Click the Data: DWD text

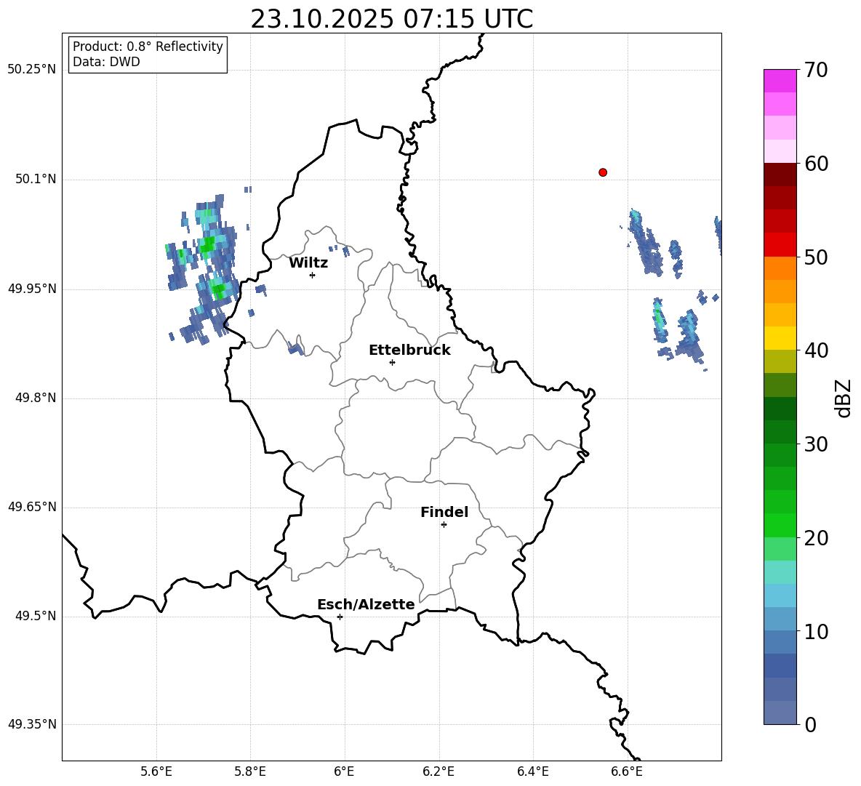(x=106, y=62)
